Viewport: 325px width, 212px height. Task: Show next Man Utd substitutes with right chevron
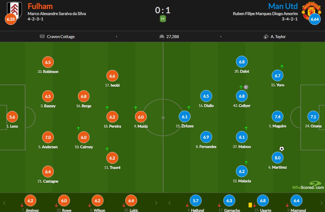[321, 203]
